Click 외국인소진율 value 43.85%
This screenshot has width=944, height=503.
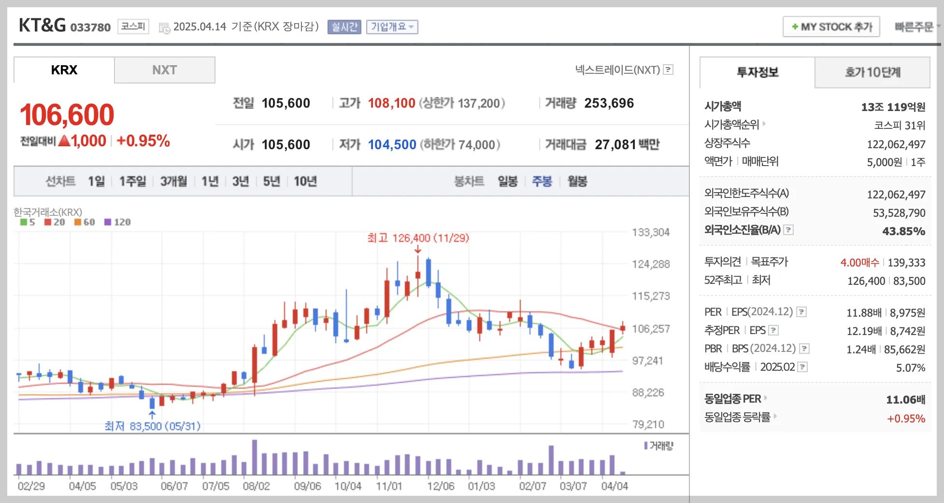903,231
